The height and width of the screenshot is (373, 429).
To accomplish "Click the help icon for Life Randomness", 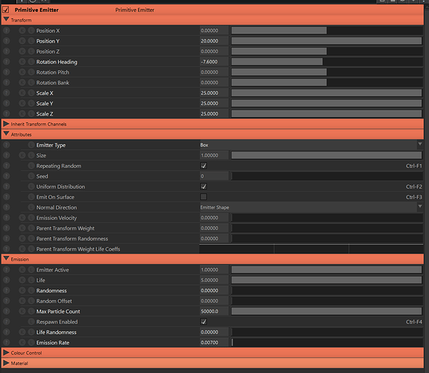I will [6, 332].
